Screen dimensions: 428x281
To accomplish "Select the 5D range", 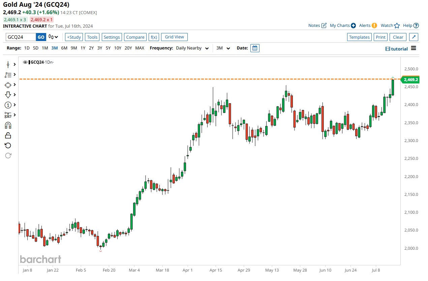I will 36,48.
